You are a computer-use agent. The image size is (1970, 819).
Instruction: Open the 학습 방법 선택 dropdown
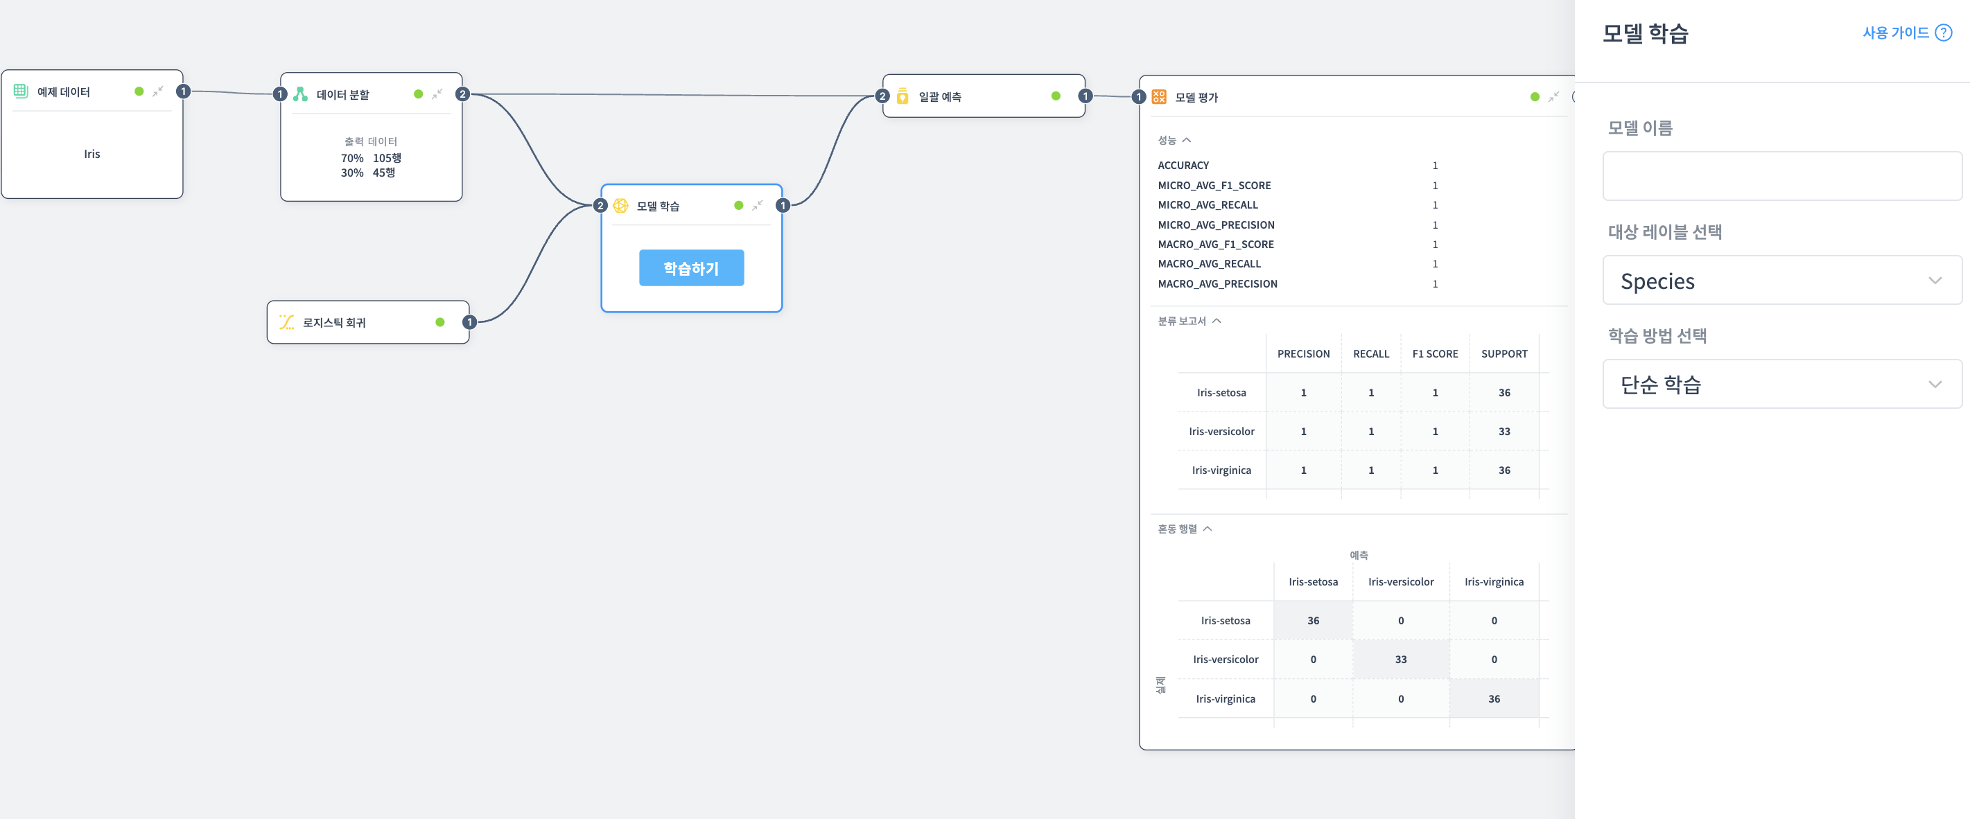pos(1781,384)
